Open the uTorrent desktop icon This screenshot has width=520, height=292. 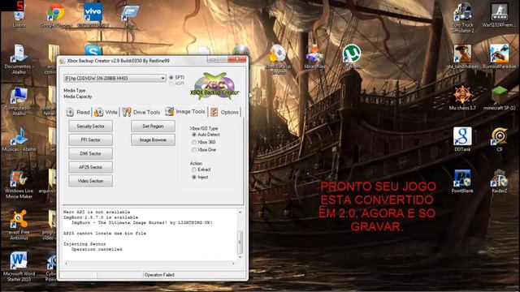tap(352, 56)
